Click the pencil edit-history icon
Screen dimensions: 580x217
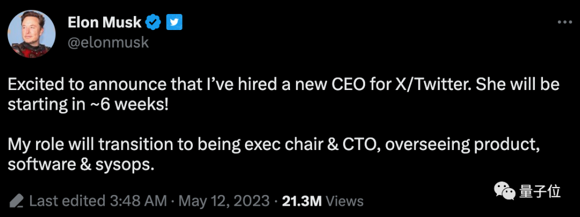(16, 201)
